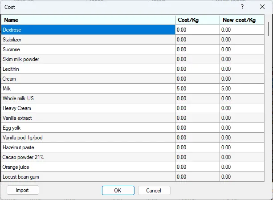The image size is (273, 200).
Task: Select the Vanilla pod 1g/pod row
Action: click(x=88, y=138)
